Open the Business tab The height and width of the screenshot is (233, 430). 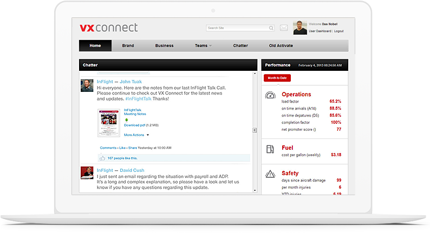coord(164,46)
